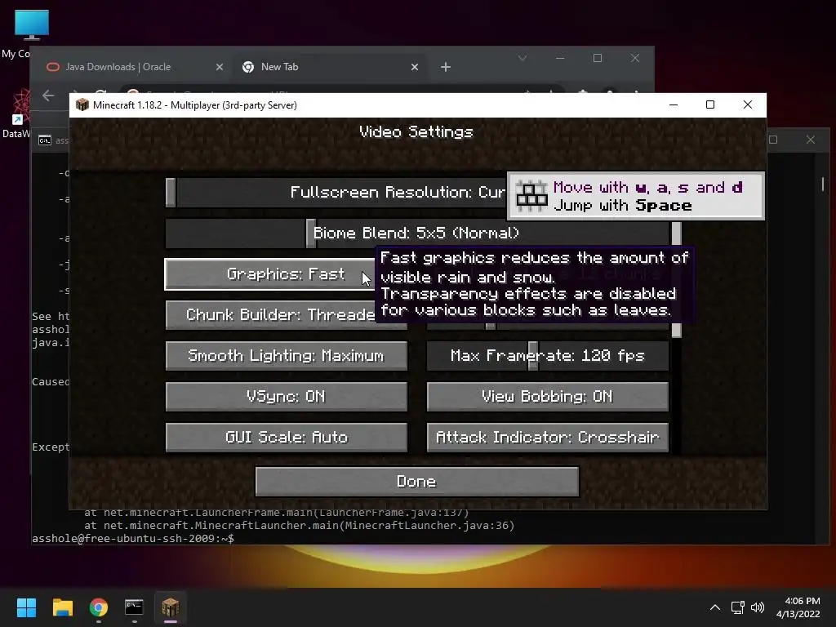Open Chrome tab search chevron

[522, 58]
